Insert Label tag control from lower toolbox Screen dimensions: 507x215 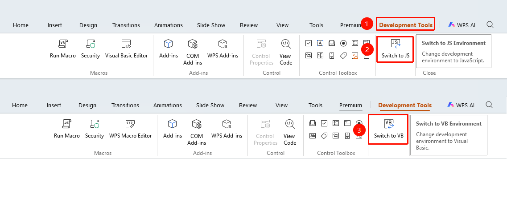pos(324,136)
